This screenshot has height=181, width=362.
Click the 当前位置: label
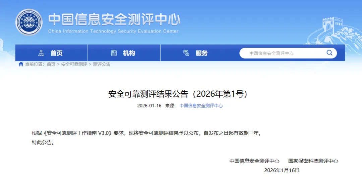(x=35, y=64)
